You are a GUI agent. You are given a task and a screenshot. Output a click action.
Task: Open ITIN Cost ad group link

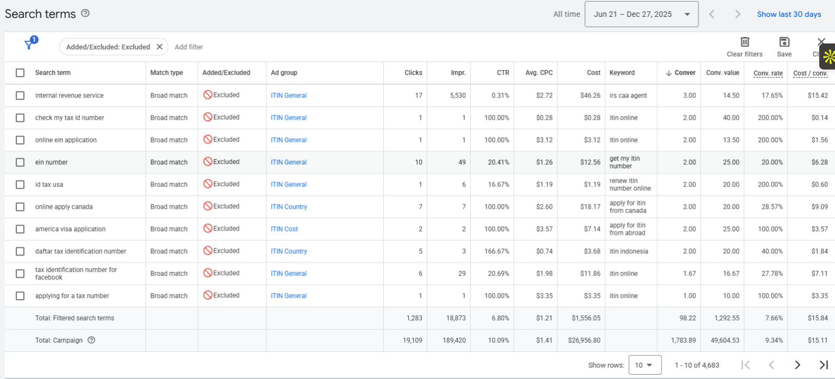tap(284, 229)
